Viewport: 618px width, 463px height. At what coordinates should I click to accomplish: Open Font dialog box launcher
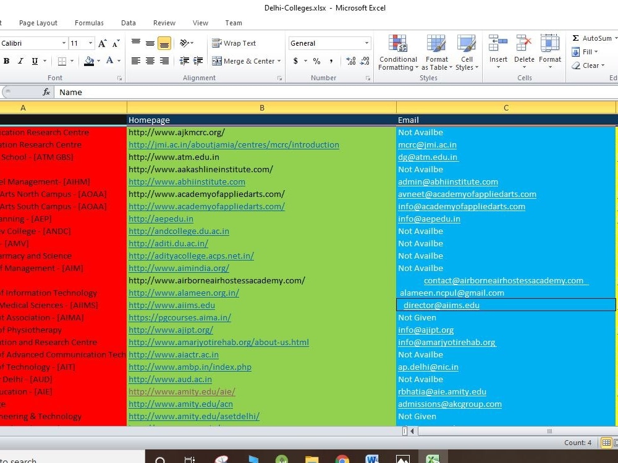(x=119, y=78)
